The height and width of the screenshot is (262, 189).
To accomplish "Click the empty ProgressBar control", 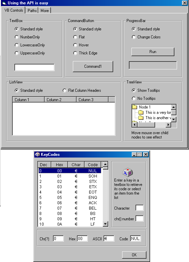I will point(153,65).
